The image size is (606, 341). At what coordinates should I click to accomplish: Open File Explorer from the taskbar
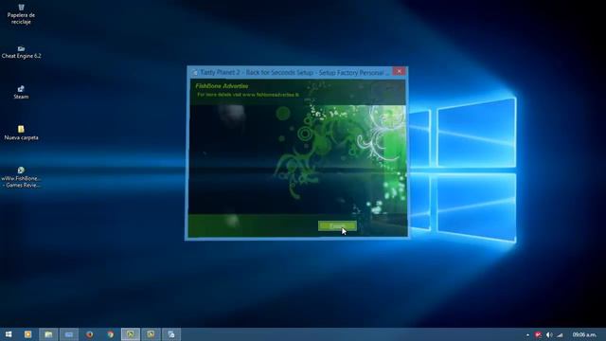tap(48, 334)
